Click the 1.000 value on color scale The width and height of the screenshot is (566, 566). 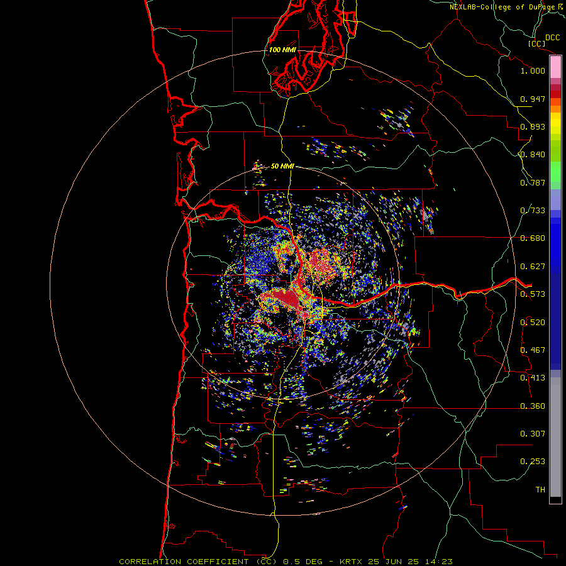pyautogui.click(x=533, y=70)
